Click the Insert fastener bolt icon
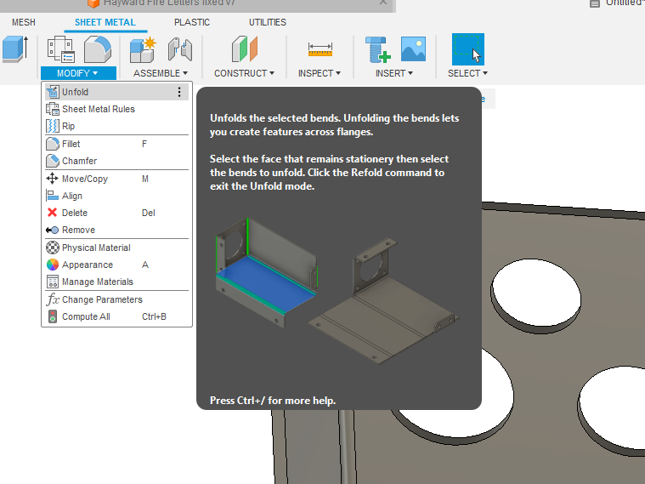Image resolution: width=645 pixels, height=484 pixels. point(377,49)
